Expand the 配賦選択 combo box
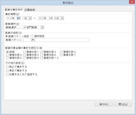The image size is (136, 115). point(42,27)
